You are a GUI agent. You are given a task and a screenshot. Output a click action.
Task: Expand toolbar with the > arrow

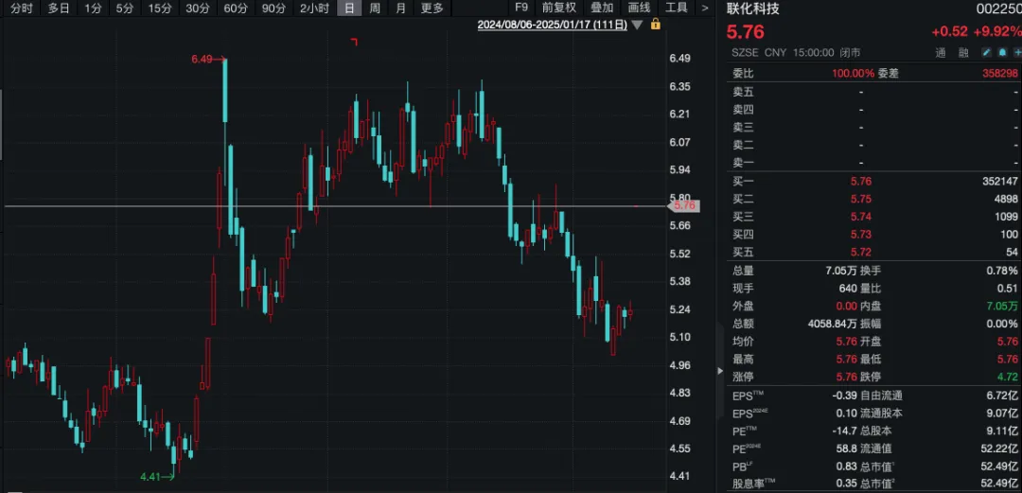coord(704,8)
